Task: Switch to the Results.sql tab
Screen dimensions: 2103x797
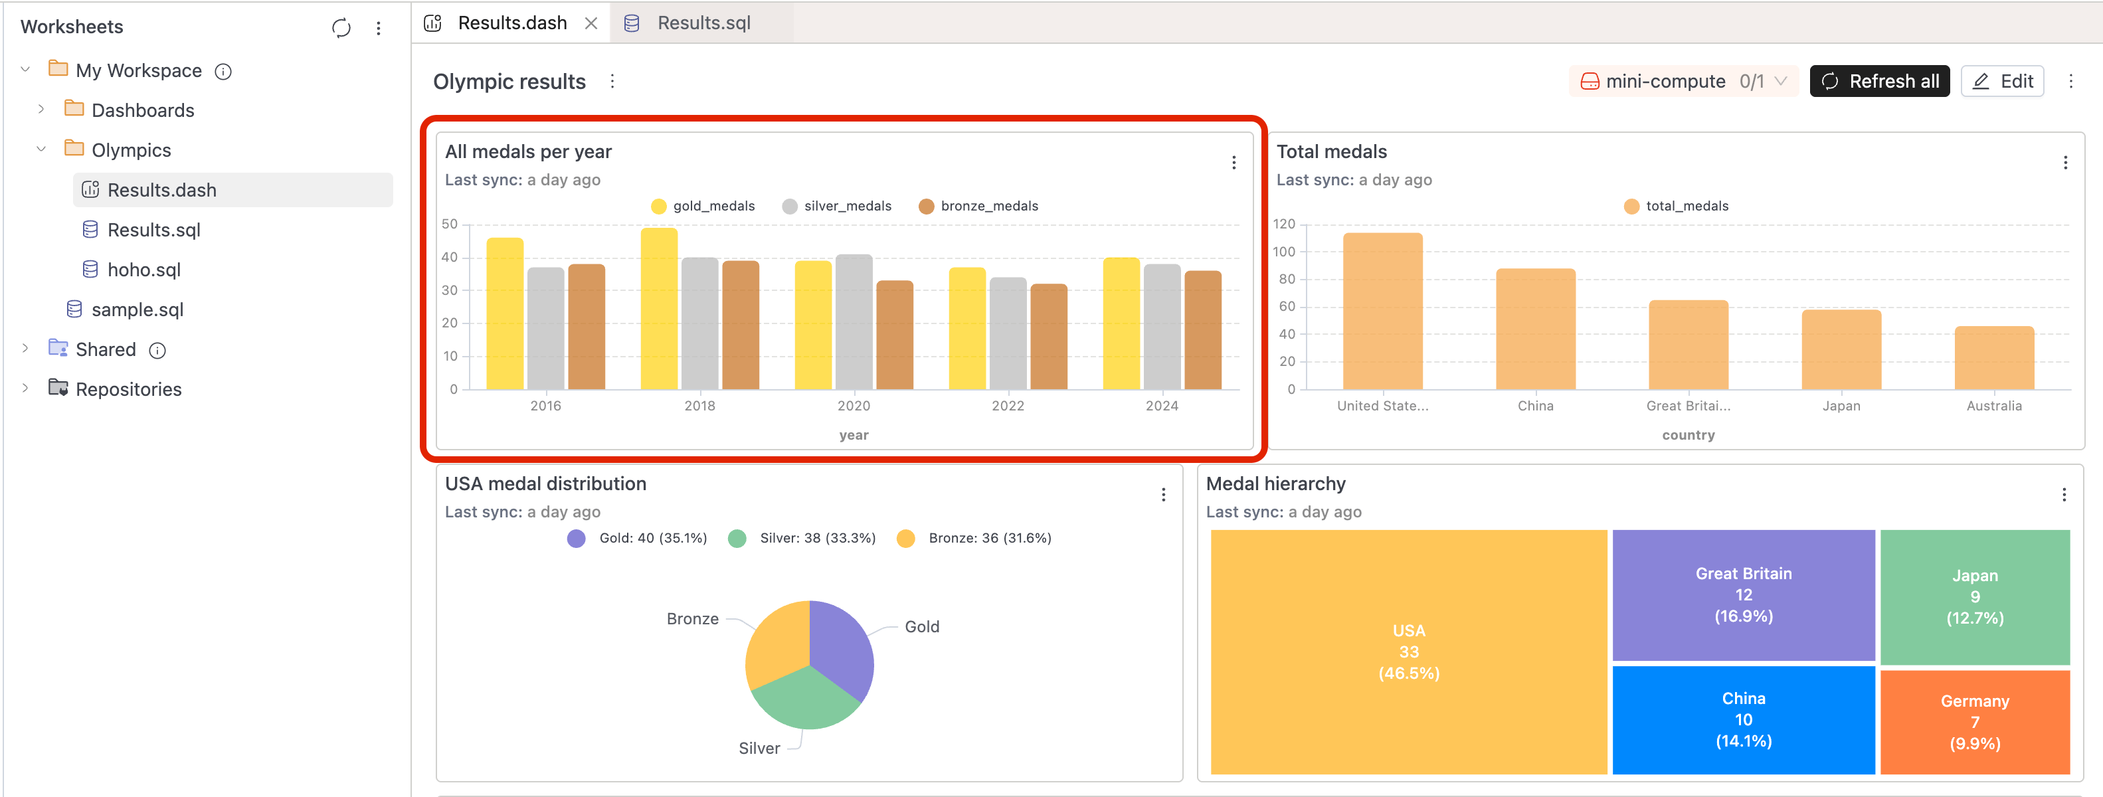Action: tap(705, 23)
